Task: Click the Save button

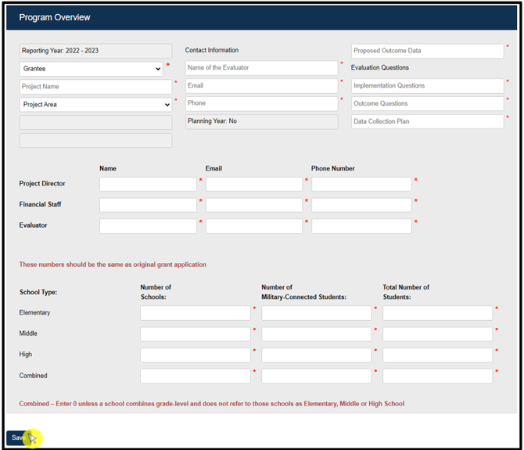Action: pos(18,437)
